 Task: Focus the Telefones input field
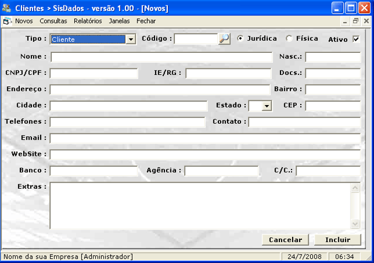click(x=128, y=122)
